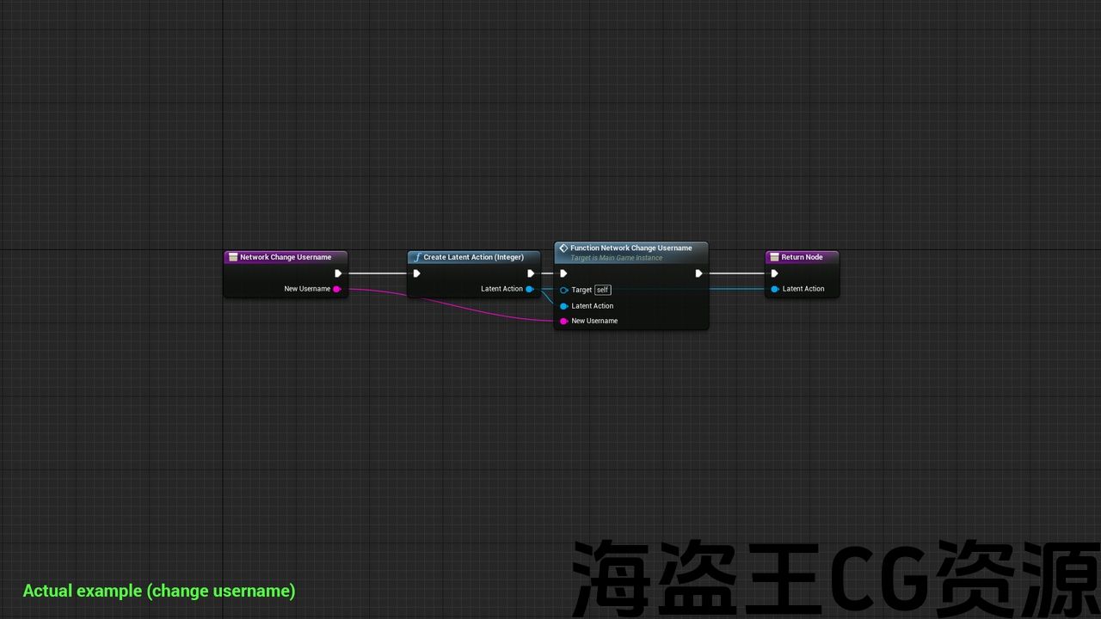Click the function icon on Create Latent Action
Image resolution: width=1101 pixels, height=619 pixels.
pos(417,257)
